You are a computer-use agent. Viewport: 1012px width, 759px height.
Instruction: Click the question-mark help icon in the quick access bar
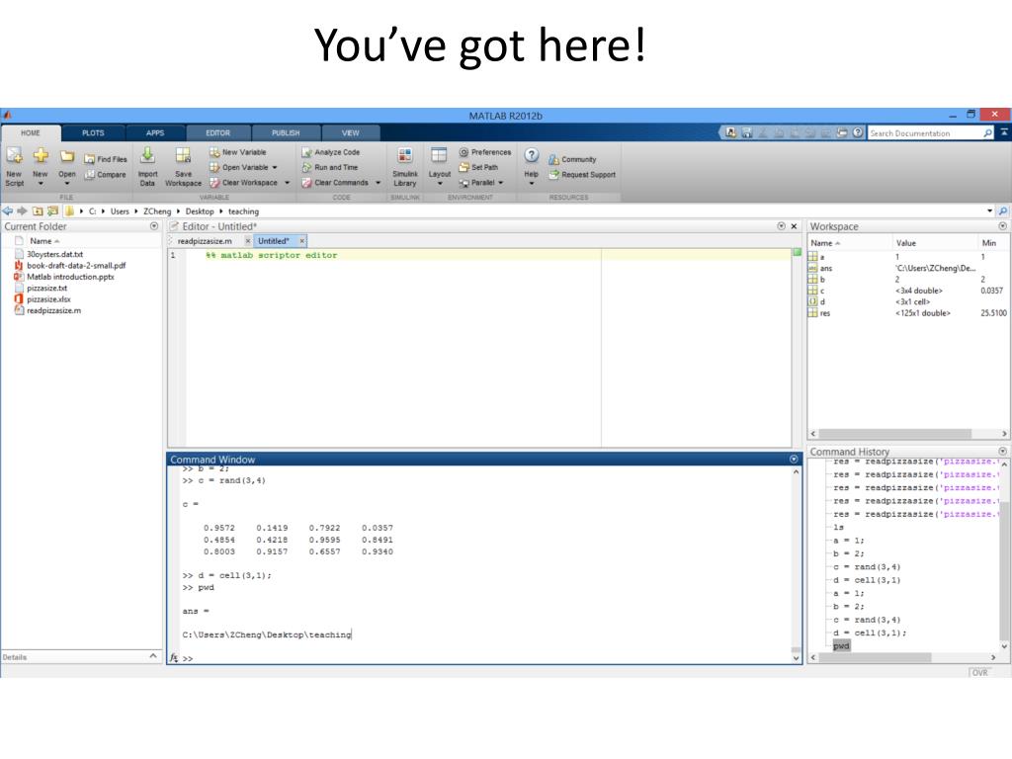coord(857,132)
